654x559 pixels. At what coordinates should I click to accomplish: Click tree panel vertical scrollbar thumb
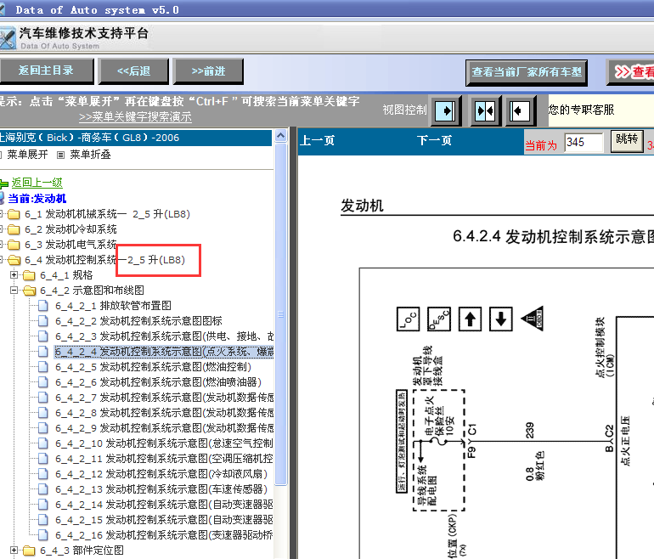(x=281, y=314)
